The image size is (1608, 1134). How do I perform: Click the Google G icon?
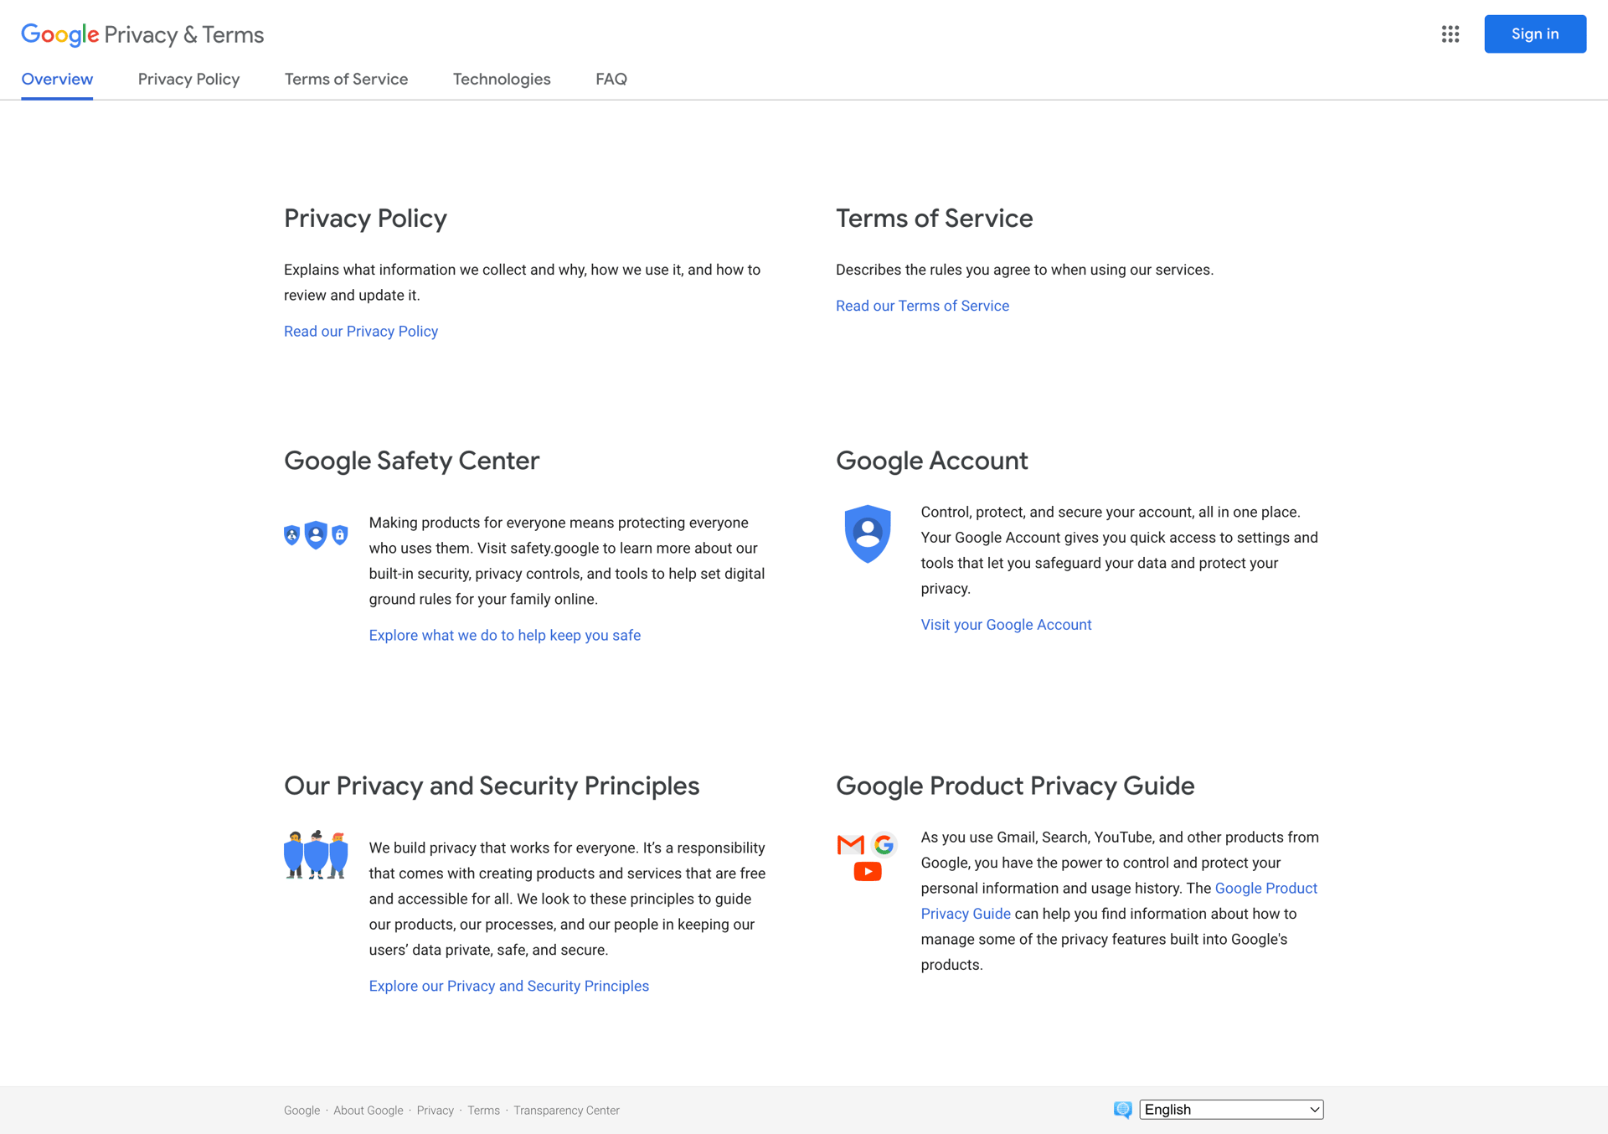884,845
